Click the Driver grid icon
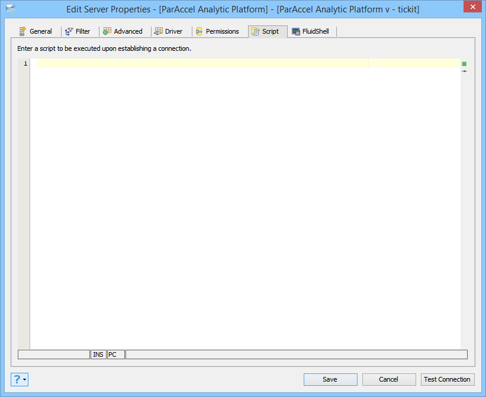The width and height of the screenshot is (486, 397). (x=159, y=31)
